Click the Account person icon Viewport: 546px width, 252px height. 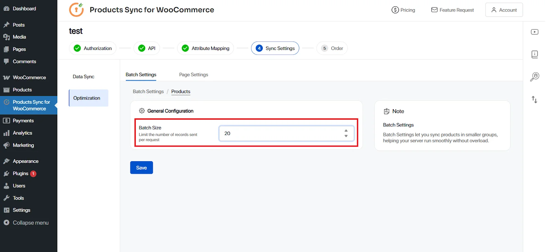494,10
